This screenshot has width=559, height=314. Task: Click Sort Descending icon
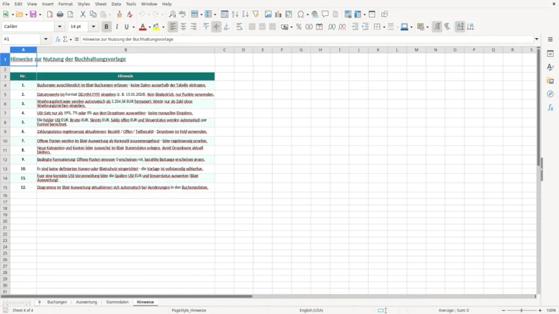[245, 14]
